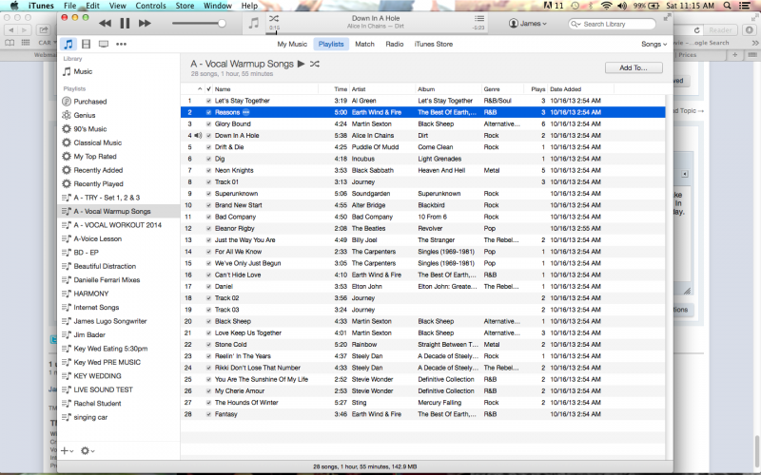Switch to the TV Shows library icon
Viewport: 761px width, 475px height.
tap(104, 44)
